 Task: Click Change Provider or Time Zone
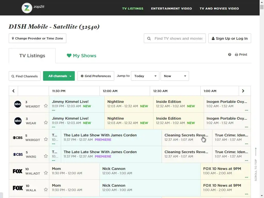(x=38, y=38)
